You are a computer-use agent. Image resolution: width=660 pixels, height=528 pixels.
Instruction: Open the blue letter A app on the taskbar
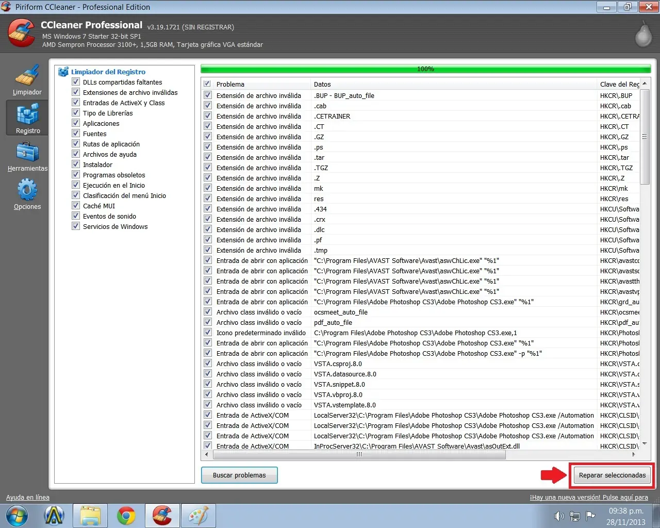[x=54, y=516]
